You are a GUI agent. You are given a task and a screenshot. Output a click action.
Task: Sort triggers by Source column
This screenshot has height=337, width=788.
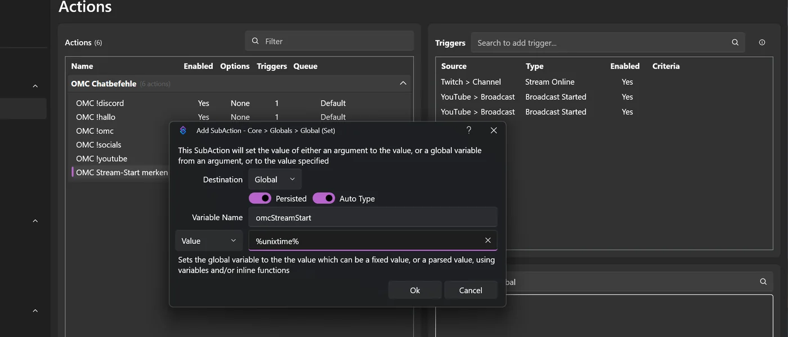coord(454,66)
